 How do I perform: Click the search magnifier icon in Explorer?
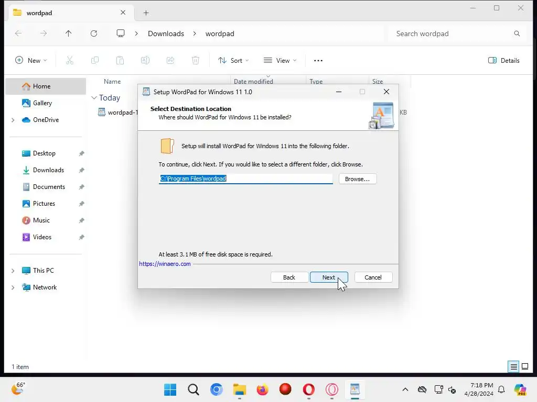pos(517,33)
